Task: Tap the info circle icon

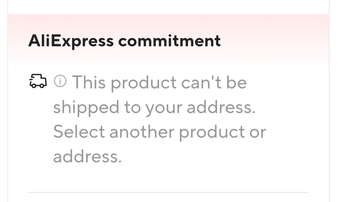Action: coord(60,81)
